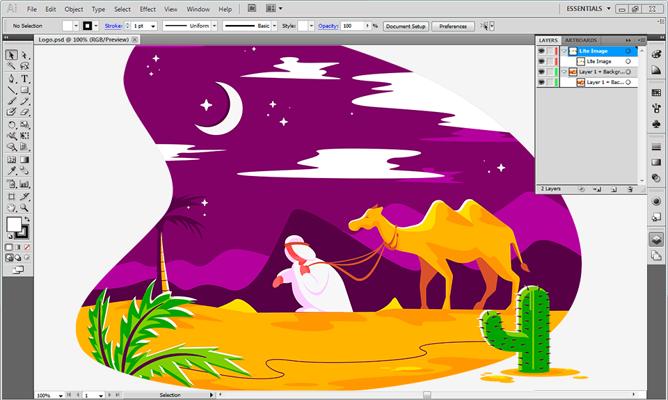Image resolution: width=668 pixels, height=400 pixels.
Task: Activate the Zoom tool
Action: (x=25, y=208)
